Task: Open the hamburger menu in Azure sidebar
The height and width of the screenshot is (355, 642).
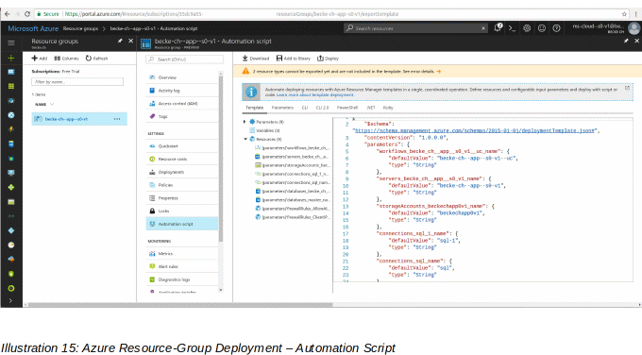Action: pyautogui.click(x=11, y=42)
